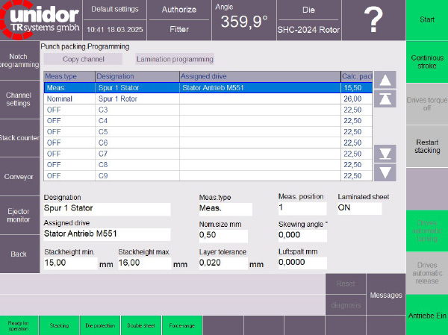Activate Continious stroke

coord(427,62)
